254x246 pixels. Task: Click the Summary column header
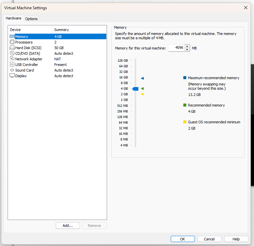[79, 30]
